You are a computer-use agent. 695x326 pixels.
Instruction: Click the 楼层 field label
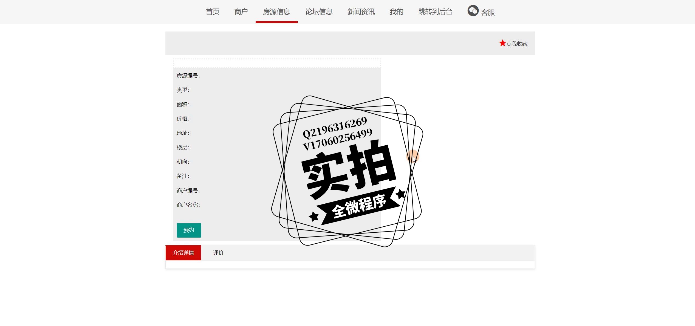click(x=183, y=147)
